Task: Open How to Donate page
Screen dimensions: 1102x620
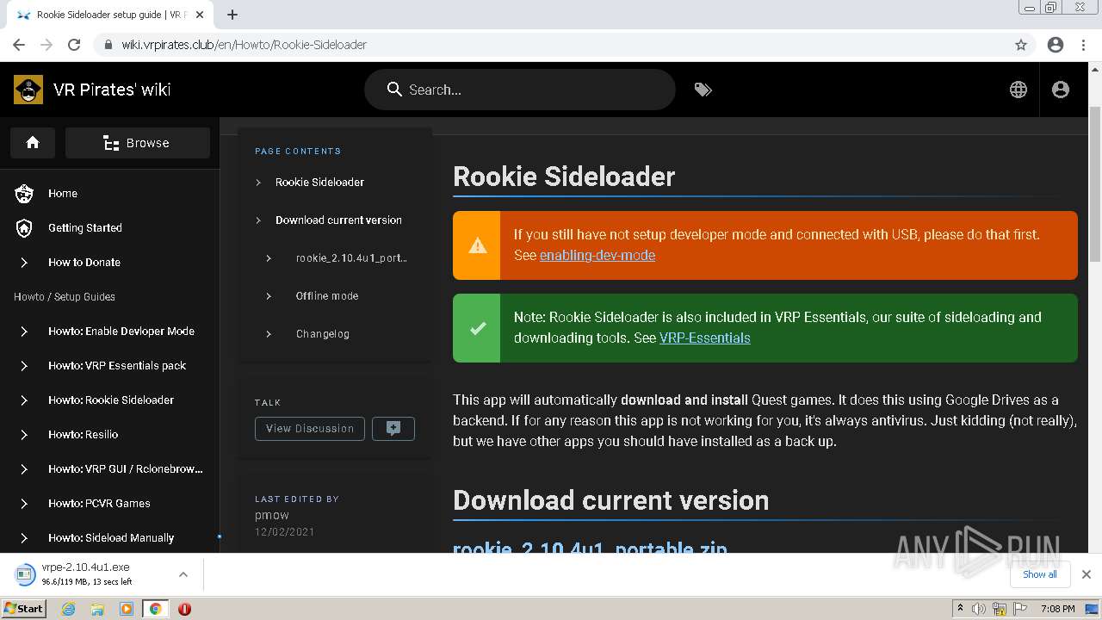Action: pyautogui.click(x=110, y=263)
